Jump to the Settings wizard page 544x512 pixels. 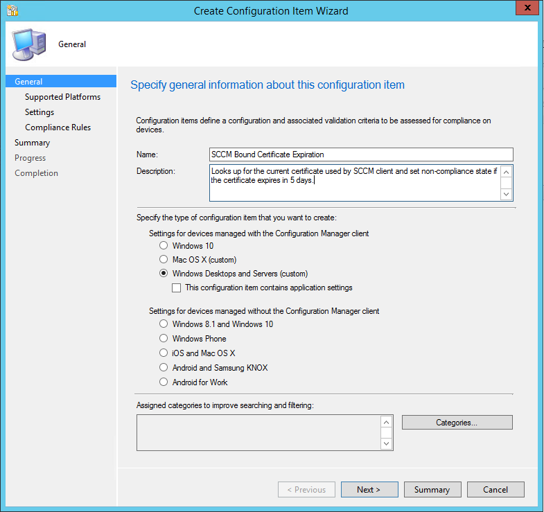(40, 112)
